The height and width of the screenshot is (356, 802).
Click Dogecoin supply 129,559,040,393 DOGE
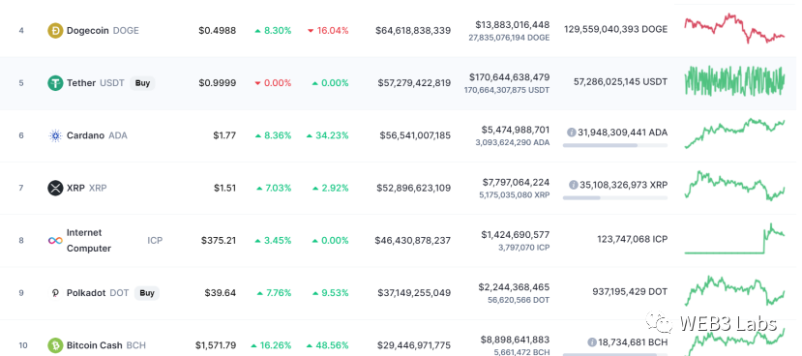point(616,29)
